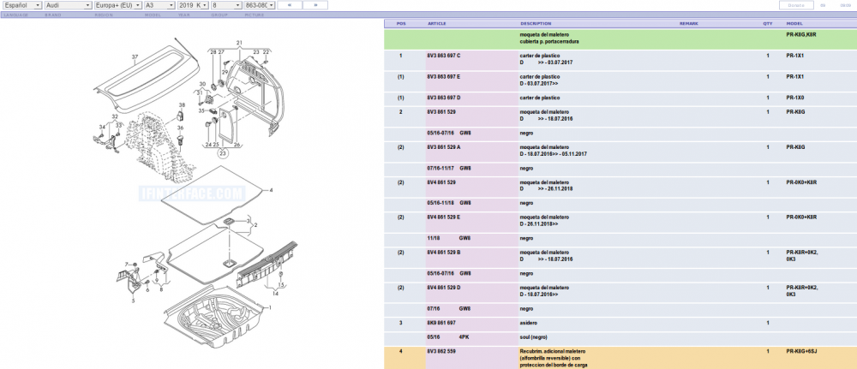Open the 2019 K year dropdown

coord(193,5)
